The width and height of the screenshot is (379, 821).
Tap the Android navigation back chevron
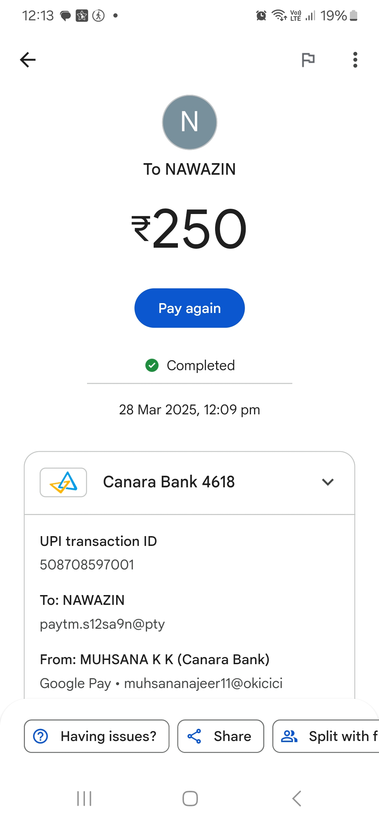click(x=297, y=799)
